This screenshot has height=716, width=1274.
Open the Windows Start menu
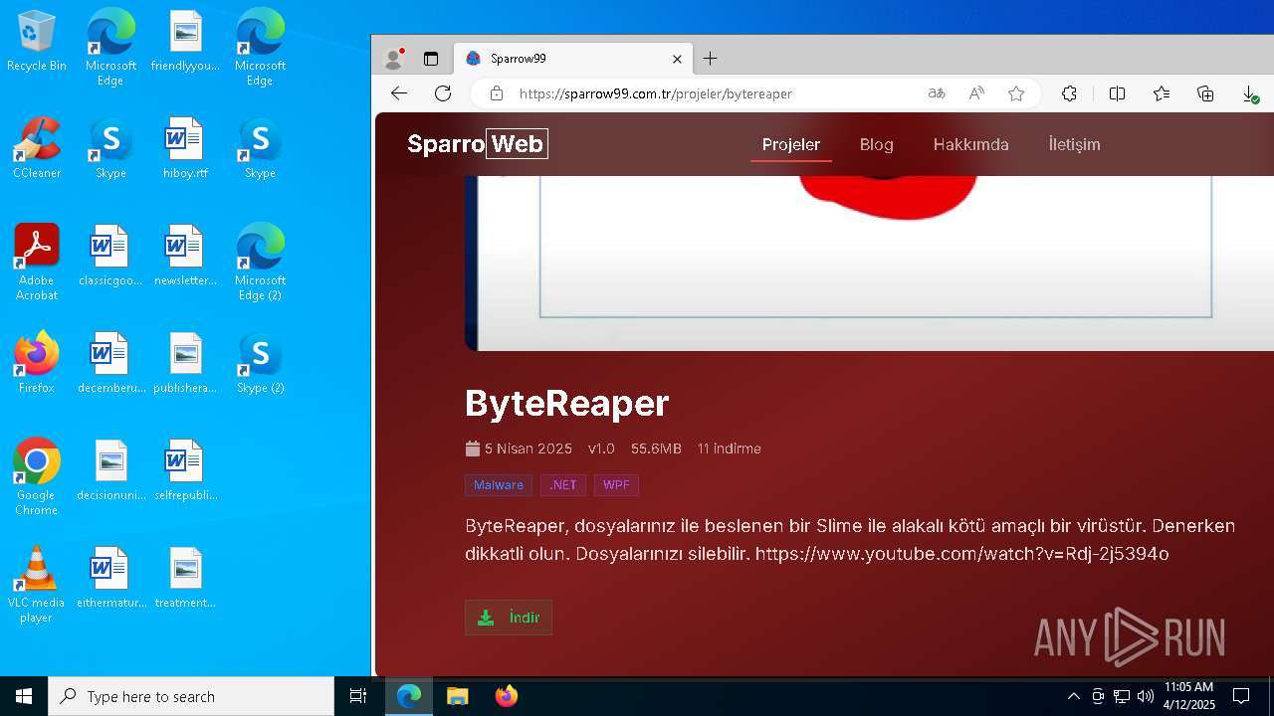coord(24,696)
